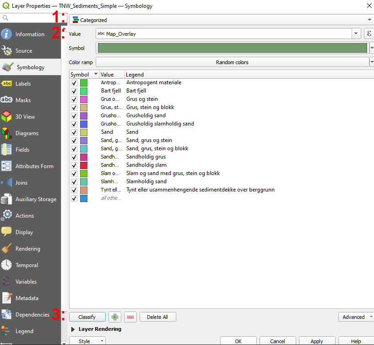Open the Categorized renderer type dropdown
Viewport: 374px width, 345px height.
click(222, 20)
